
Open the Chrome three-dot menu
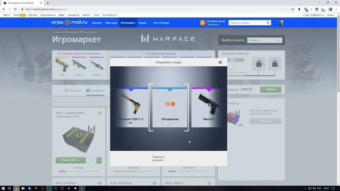(336, 10)
